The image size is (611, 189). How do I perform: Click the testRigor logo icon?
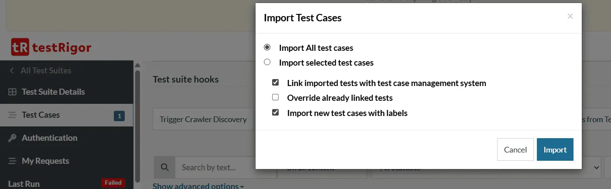pyautogui.click(x=20, y=47)
